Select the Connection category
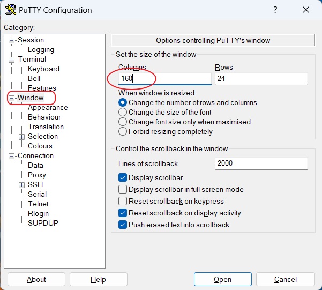Viewport: 322px width, 290px height. (x=35, y=156)
